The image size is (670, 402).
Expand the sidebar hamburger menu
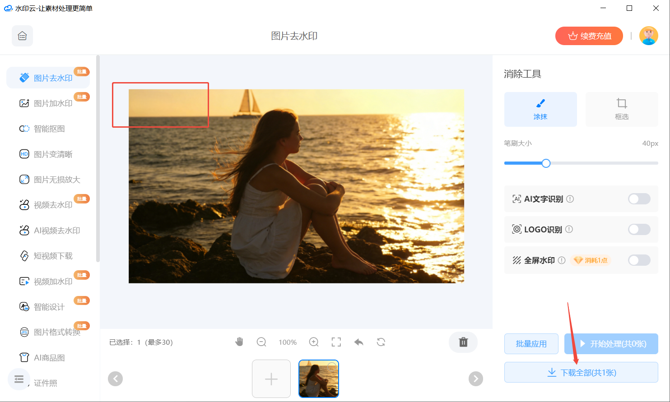(19, 379)
